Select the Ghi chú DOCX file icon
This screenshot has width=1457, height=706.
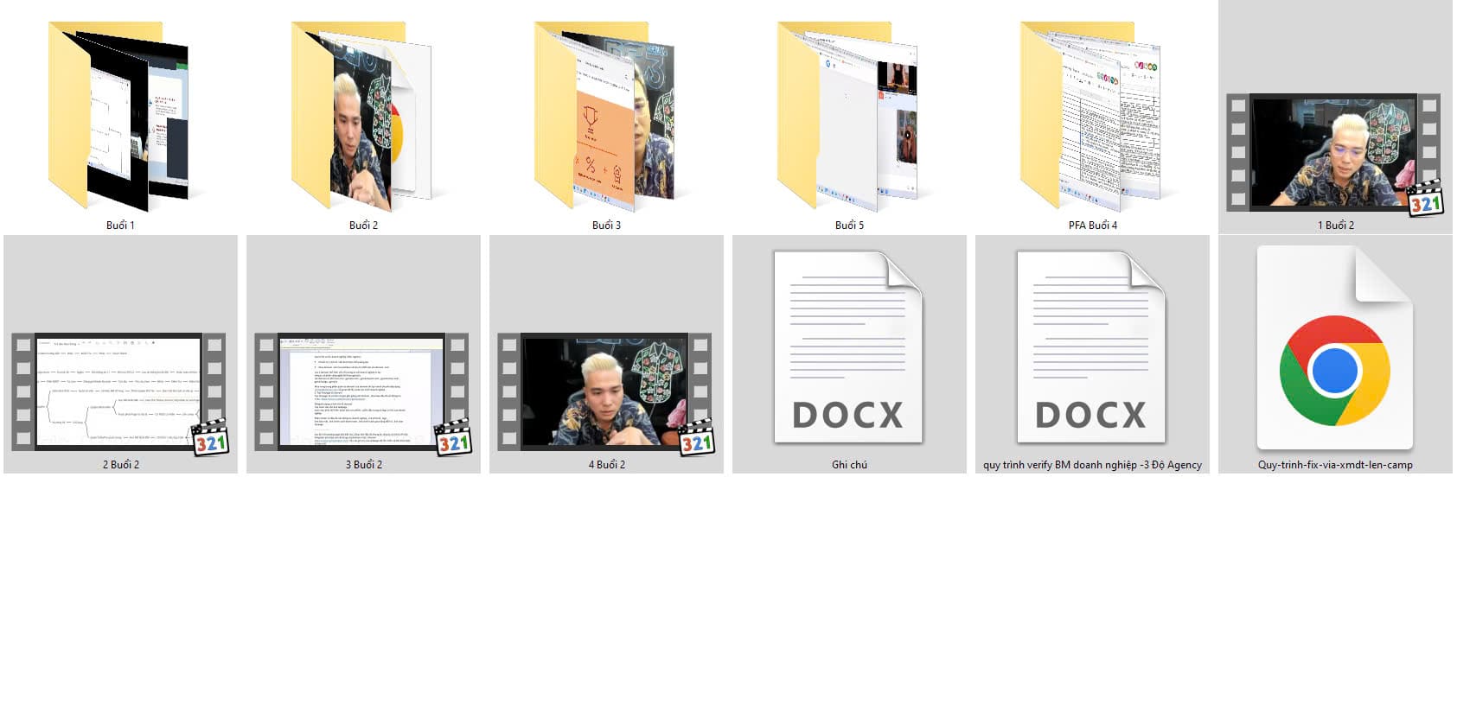[x=848, y=347]
